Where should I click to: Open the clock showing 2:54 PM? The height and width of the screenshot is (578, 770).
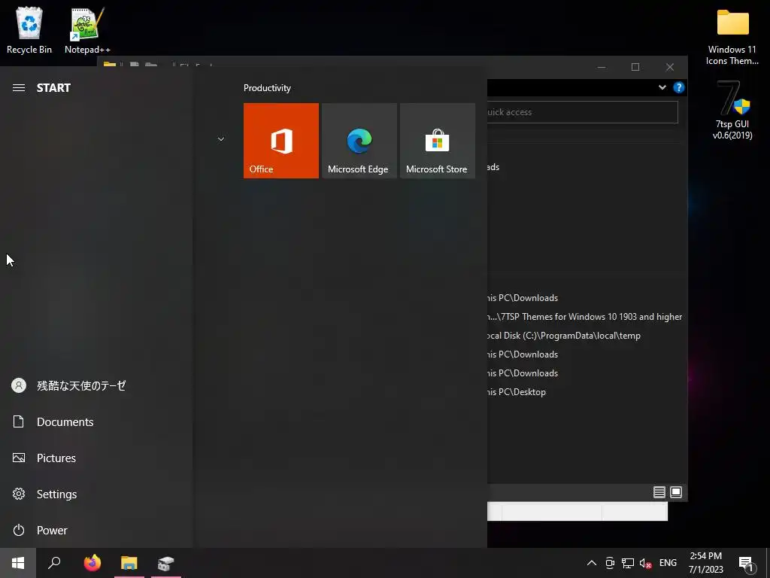[705, 563]
